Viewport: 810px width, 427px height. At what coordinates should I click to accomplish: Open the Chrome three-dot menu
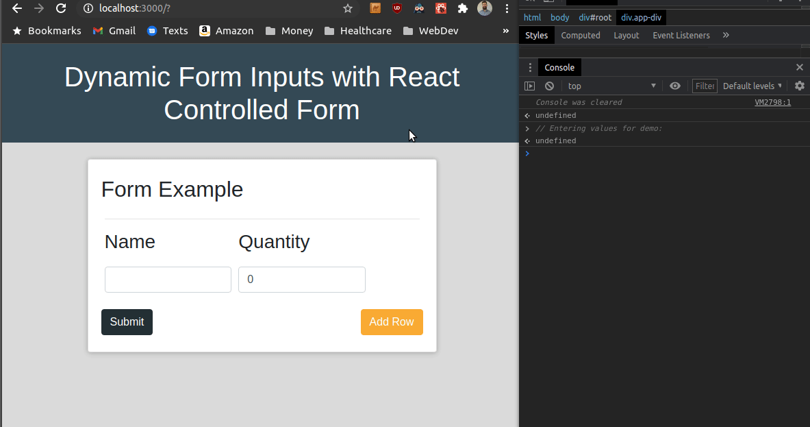click(507, 8)
